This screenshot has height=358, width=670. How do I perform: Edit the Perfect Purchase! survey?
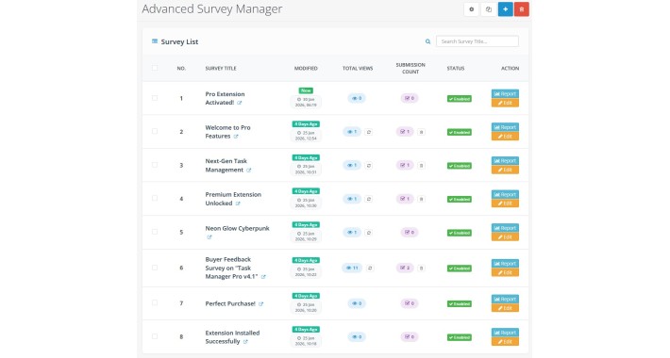click(505, 308)
